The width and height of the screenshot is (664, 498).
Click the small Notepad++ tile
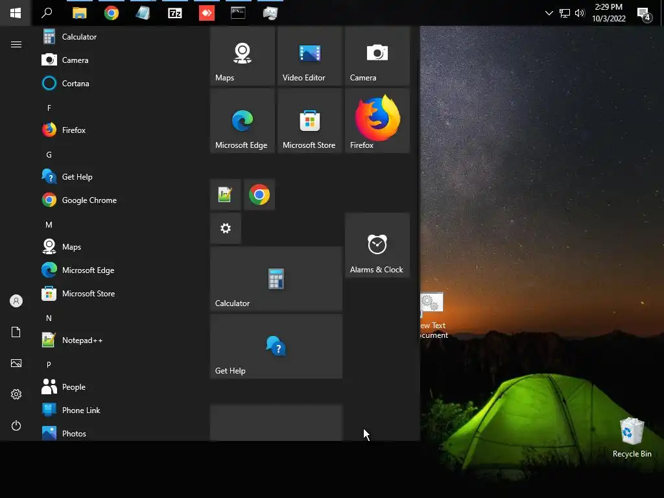225,195
